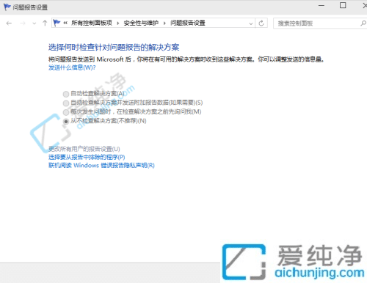Select radio 自动检查解决方案并发送附加报告数据(S)

[133, 103]
